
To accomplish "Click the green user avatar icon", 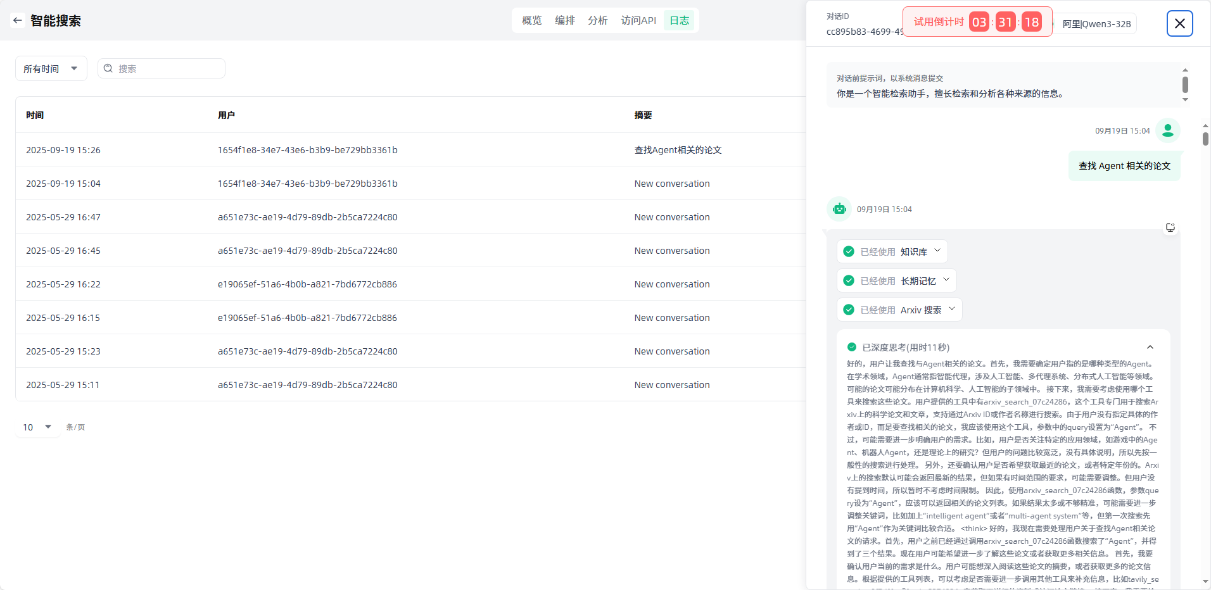I will click(x=1167, y=130).
